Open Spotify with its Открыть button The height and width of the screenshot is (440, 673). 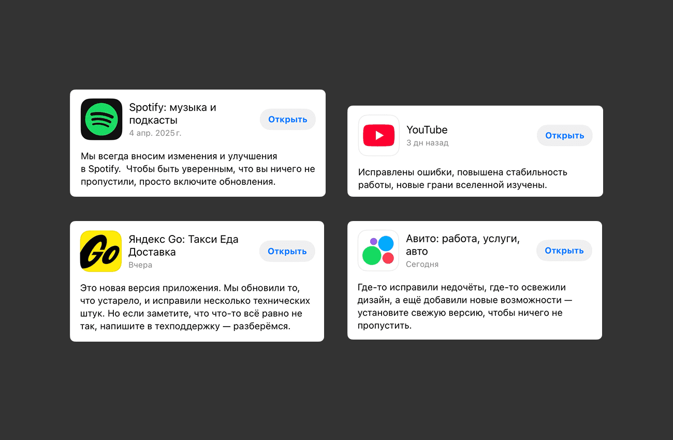[x=288, y=119]
